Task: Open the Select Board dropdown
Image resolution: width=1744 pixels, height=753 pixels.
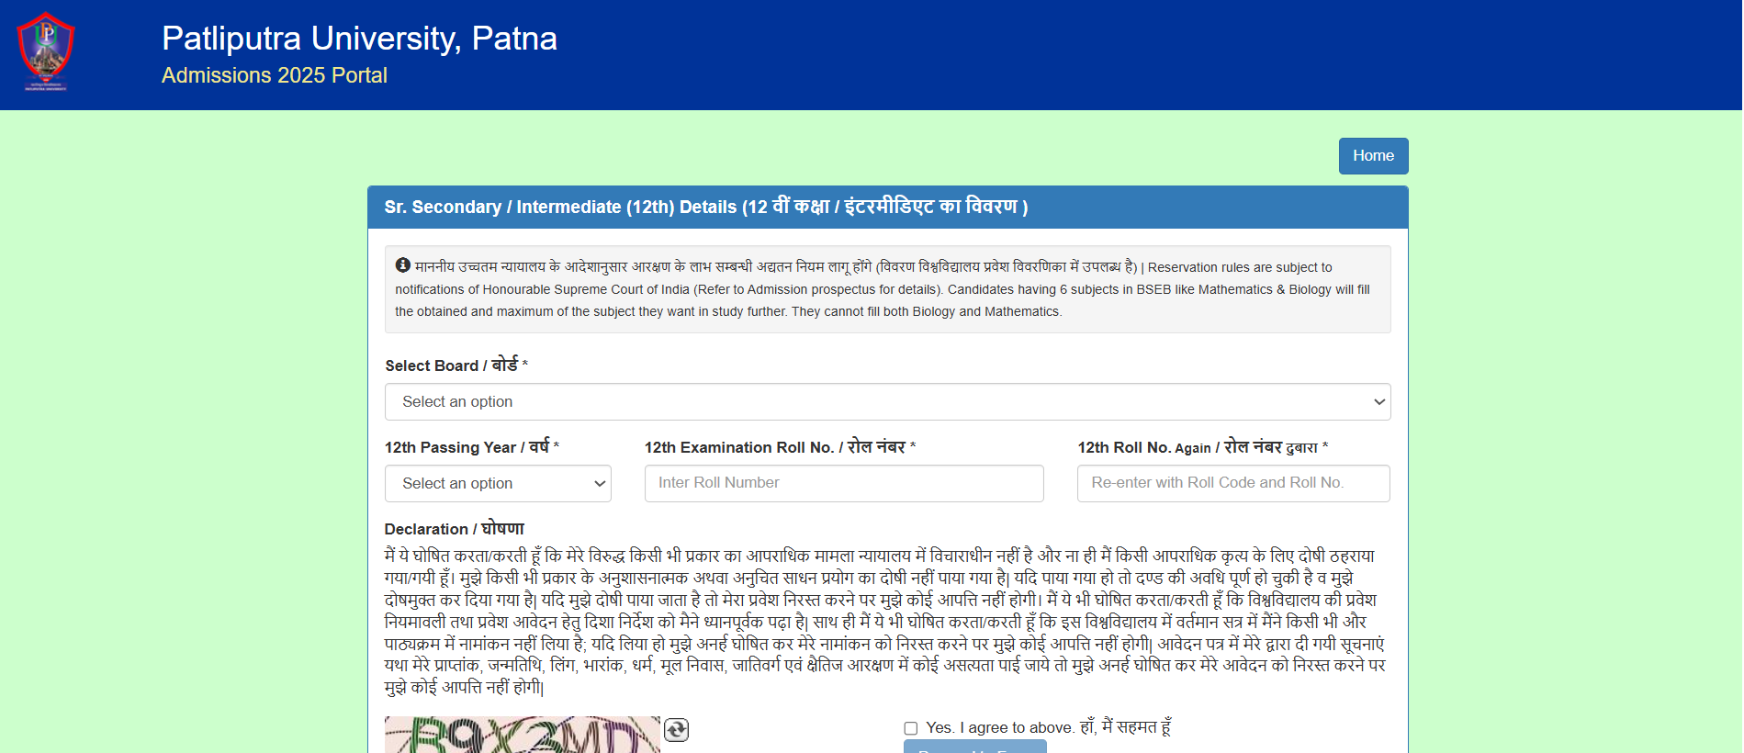Action: pos(887,401)
